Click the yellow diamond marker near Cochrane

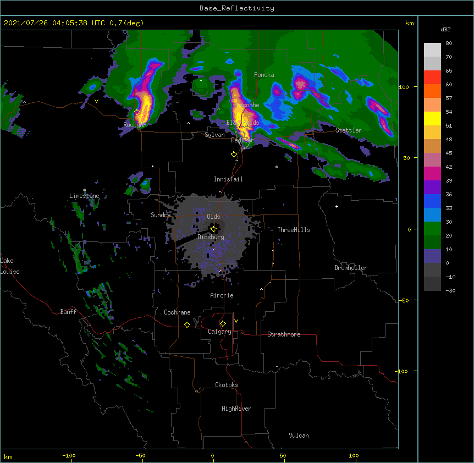click(187, 324)
